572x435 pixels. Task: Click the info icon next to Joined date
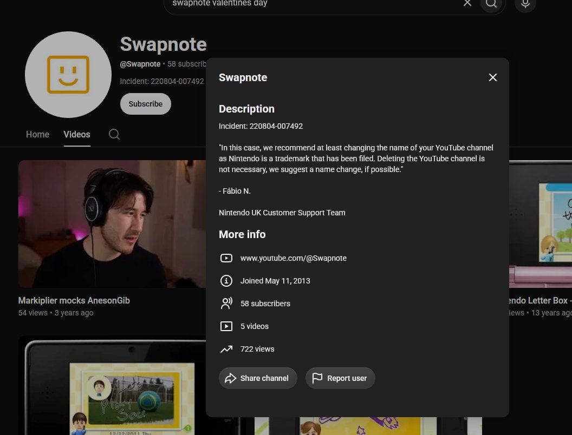tap(226, 281)
